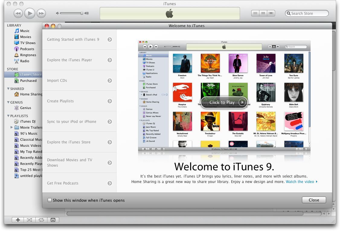Viewport: 340px width, 231px height.
Task: Click the next track button
Action: coord(41,14)
